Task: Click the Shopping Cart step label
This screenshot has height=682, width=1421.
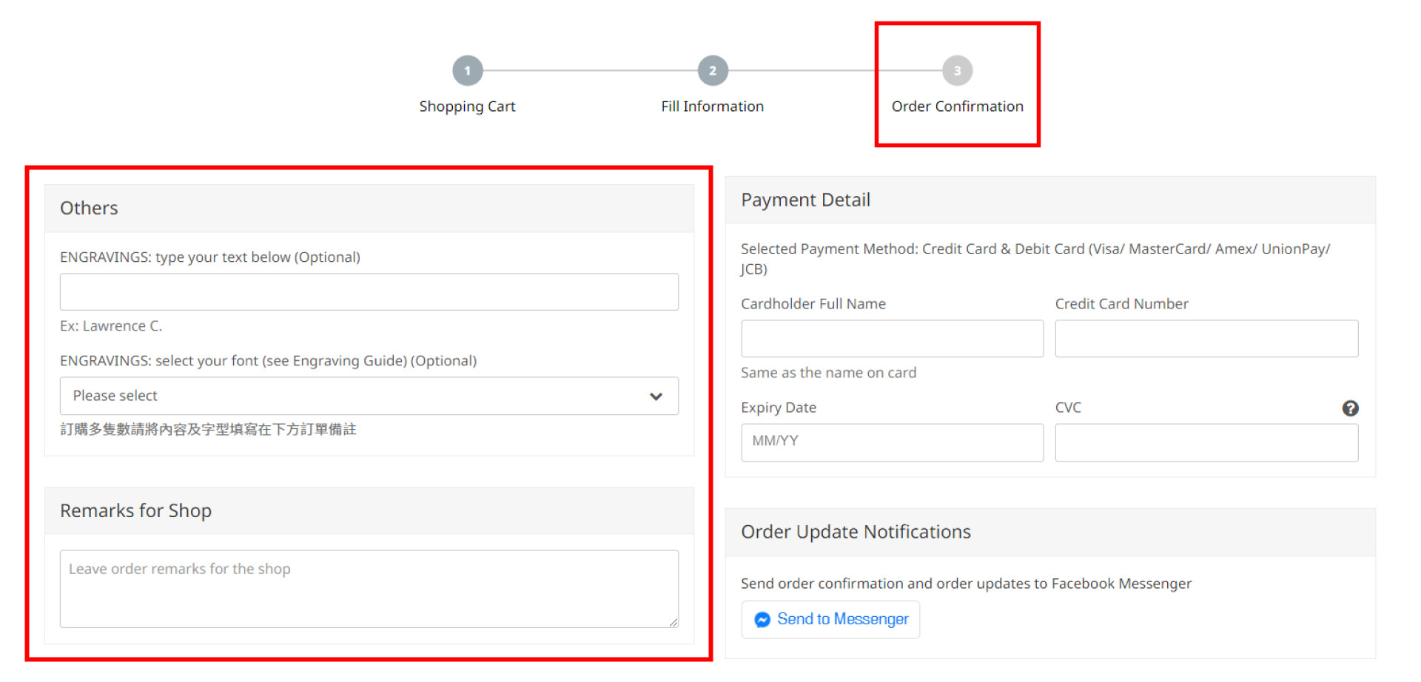Action: (467, 107)
